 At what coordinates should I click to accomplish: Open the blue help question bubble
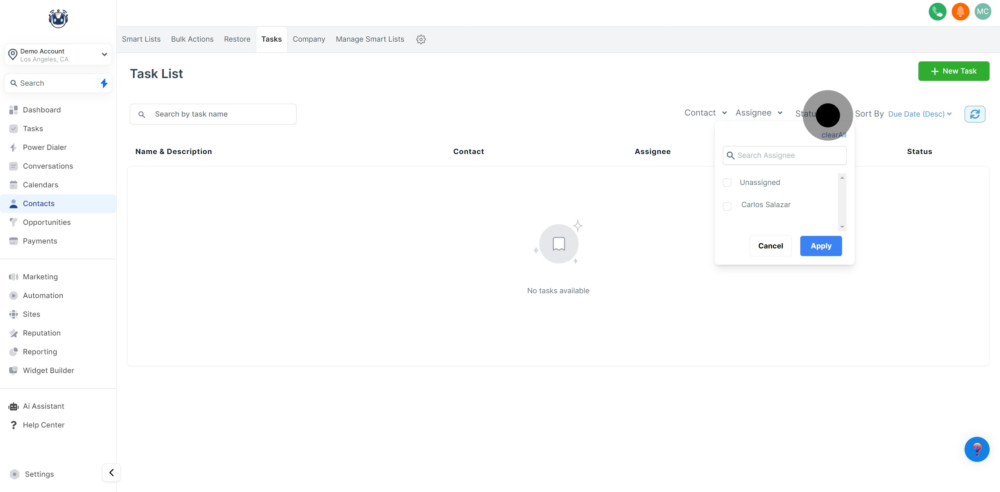[x=976, y=449]
